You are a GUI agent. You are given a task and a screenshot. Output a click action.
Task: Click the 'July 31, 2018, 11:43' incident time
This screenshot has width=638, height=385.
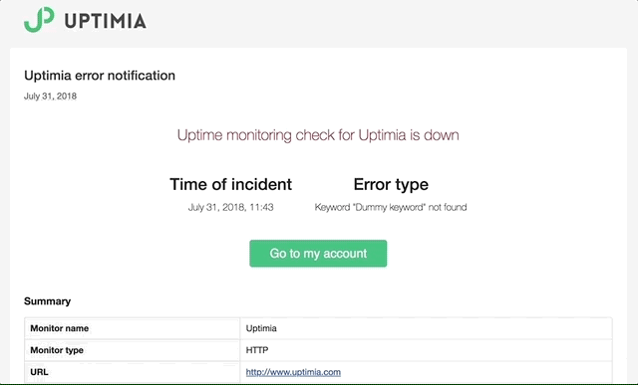click(x=230, y=207)
